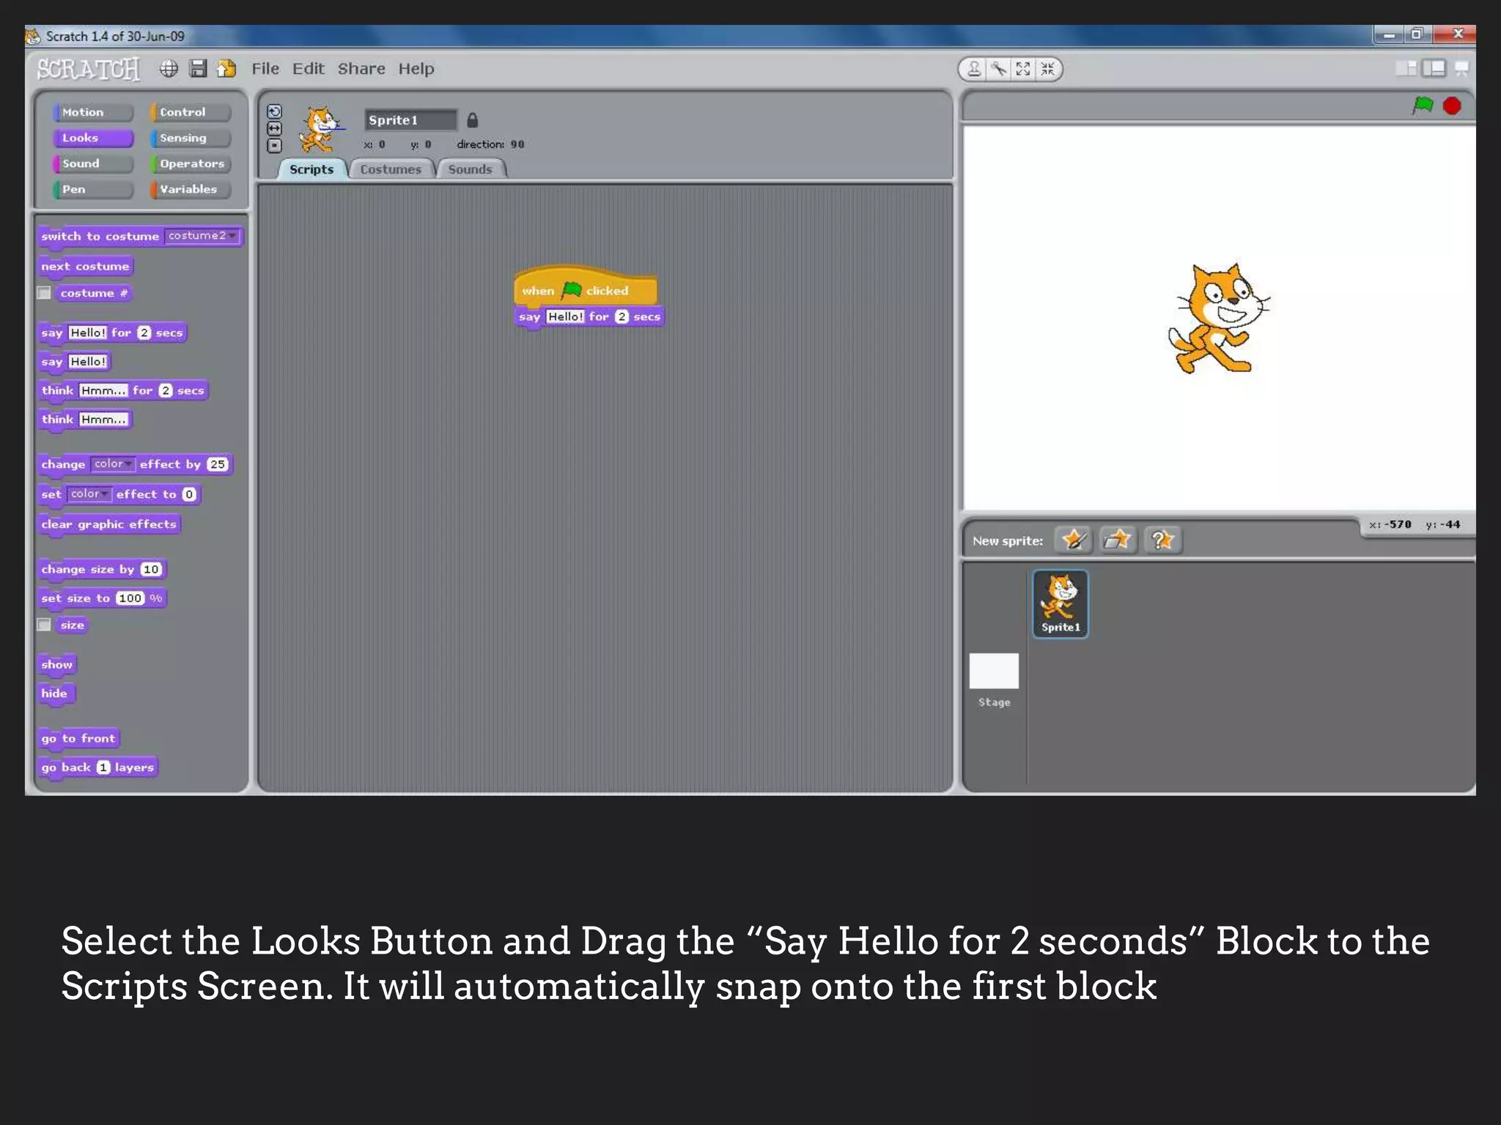The height and width of the screenshot is (1125, 1501).
Task: Select the delete scissors tool
Action: point(998,69)
